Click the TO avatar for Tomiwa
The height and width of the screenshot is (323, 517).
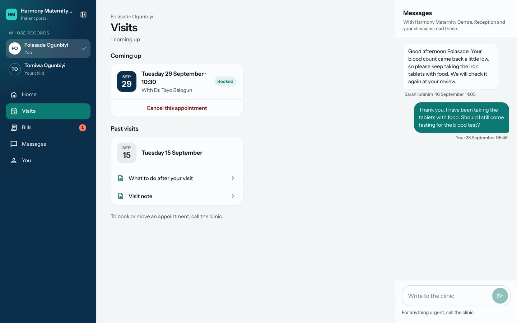15,69
